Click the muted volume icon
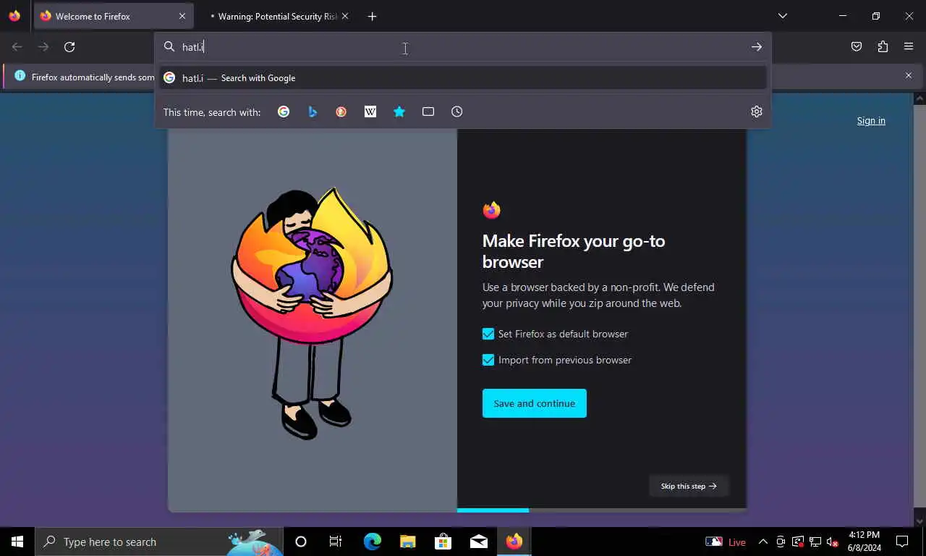Image resolution: width=926 pixels, height=556 pixels. 832,542
